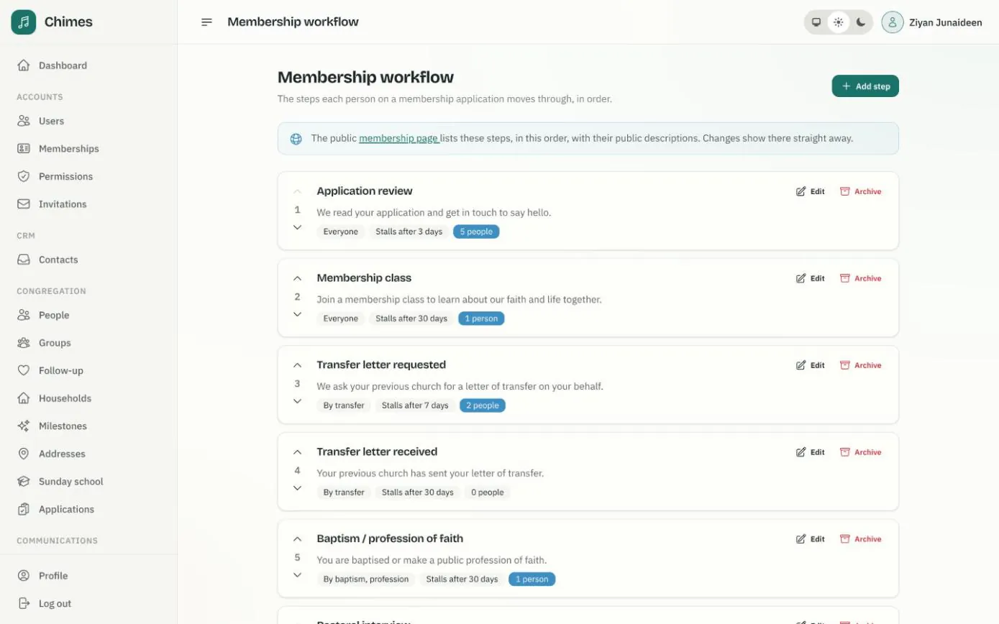This screenshot has height=624, width=999.
Task: Click the 5 people badge
Action: coord(476,231)
